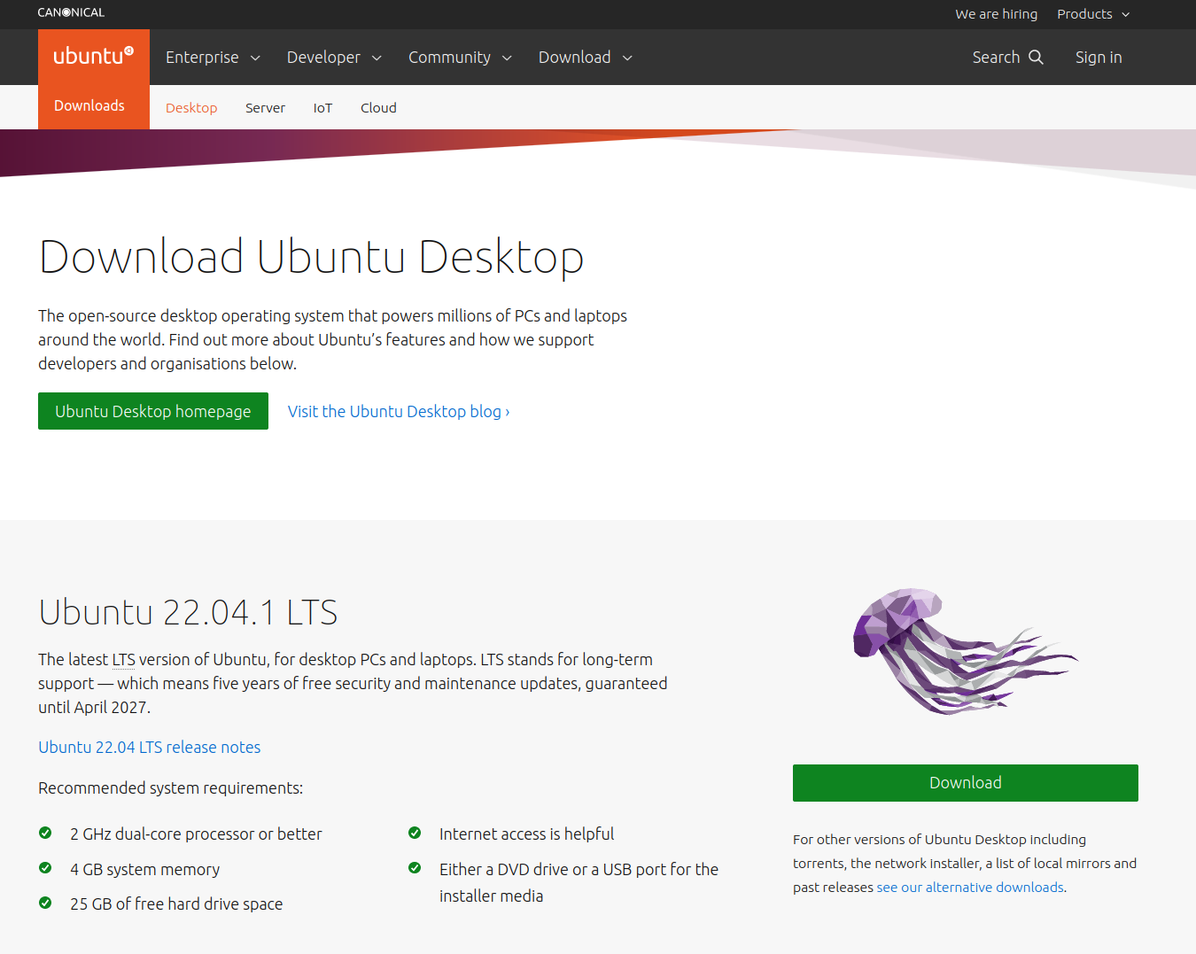Click green check beside 25 GB drive space
The width and height of the screenshot is (1196, 954).
[45, 903]
